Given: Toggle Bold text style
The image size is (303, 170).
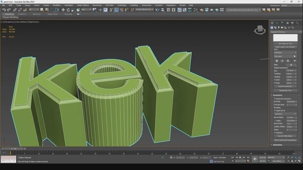Looking at the screenshot, I should pyautogui.click(x=276, y=61).
